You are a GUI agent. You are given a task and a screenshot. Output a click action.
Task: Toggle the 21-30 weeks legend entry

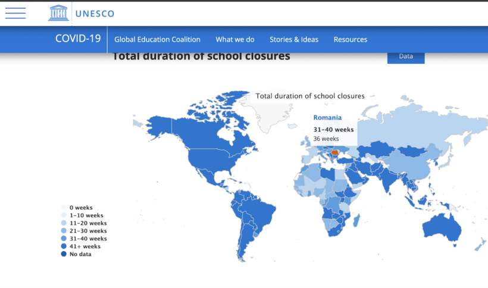pos(84,231)
